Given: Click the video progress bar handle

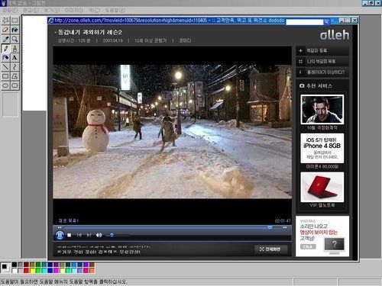Looking at the screenshot, I should [x=270, y=227].
